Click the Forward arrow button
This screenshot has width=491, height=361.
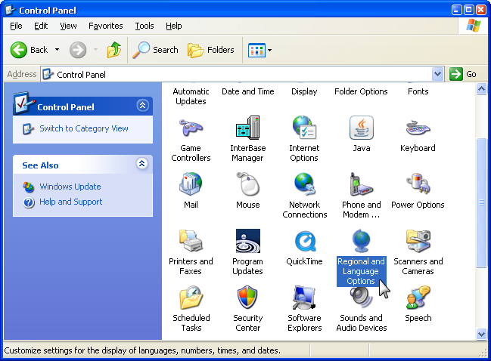coord(78,50)
